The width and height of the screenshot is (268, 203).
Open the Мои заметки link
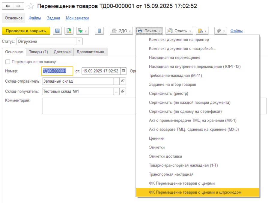pos(77,18)
